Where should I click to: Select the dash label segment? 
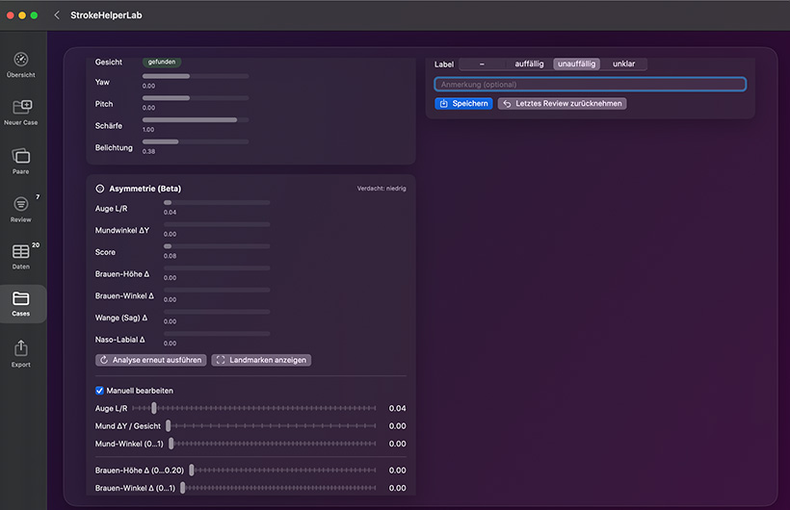[482, 64]
